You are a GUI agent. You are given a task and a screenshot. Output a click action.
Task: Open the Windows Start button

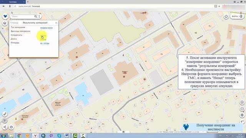tap(3, 136)
